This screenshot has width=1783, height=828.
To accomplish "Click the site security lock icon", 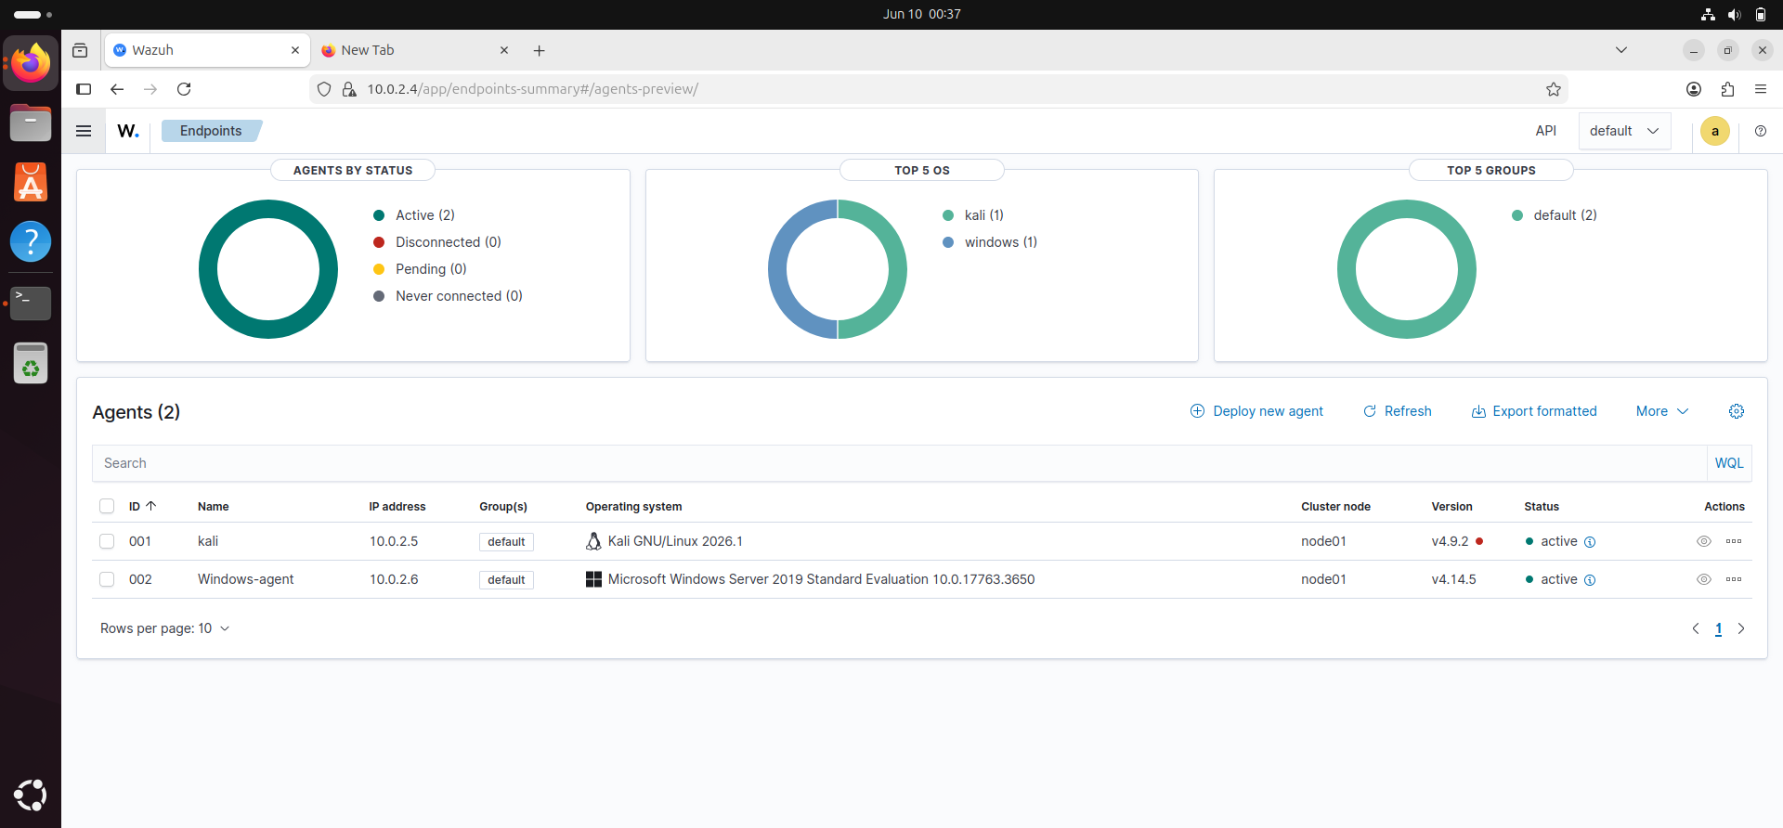I will tap(349, 89).
